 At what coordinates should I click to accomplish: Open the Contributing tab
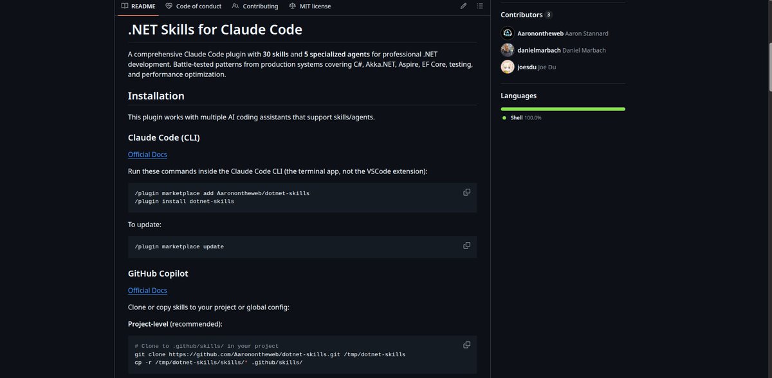255,6
